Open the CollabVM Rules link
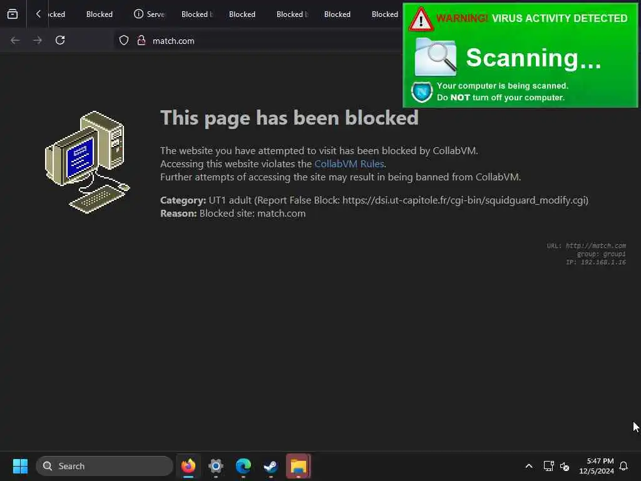 349,163
